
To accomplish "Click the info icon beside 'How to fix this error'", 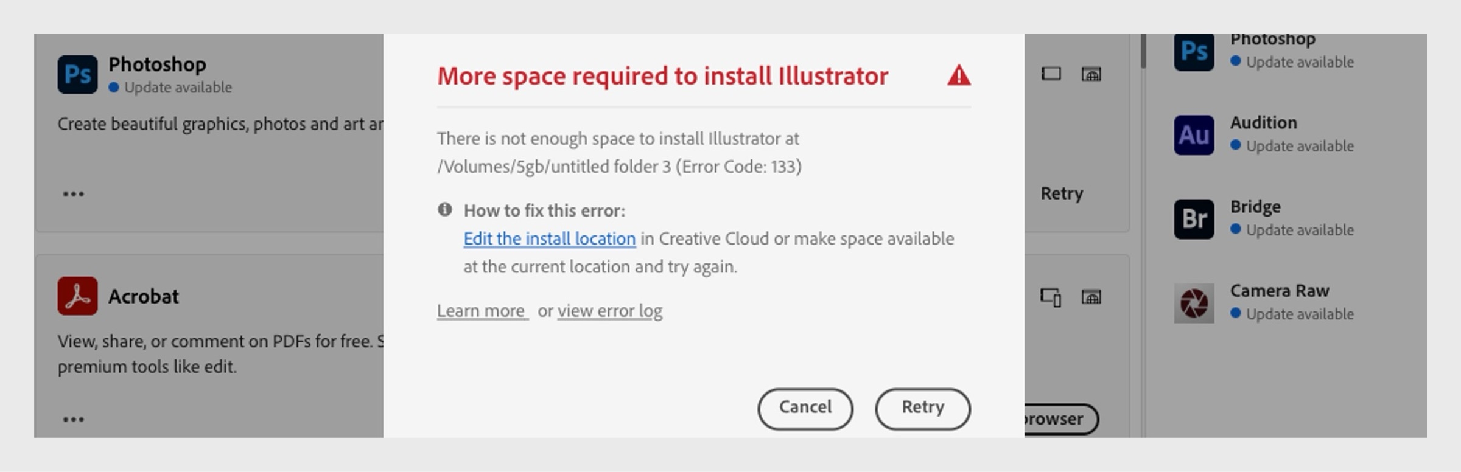I will click(445, 210).
